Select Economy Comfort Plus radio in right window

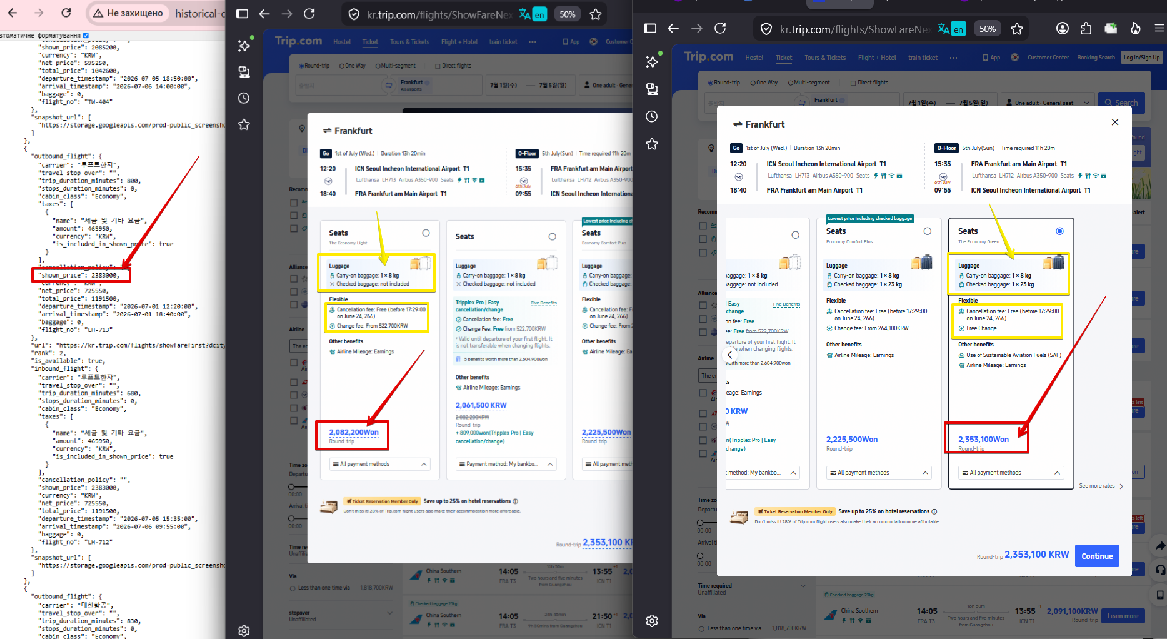point(928,231)
